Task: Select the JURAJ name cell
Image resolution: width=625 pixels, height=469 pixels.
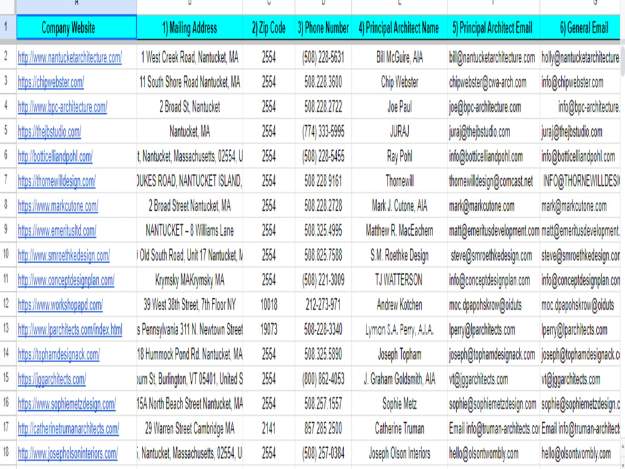Action: point(399,132)
